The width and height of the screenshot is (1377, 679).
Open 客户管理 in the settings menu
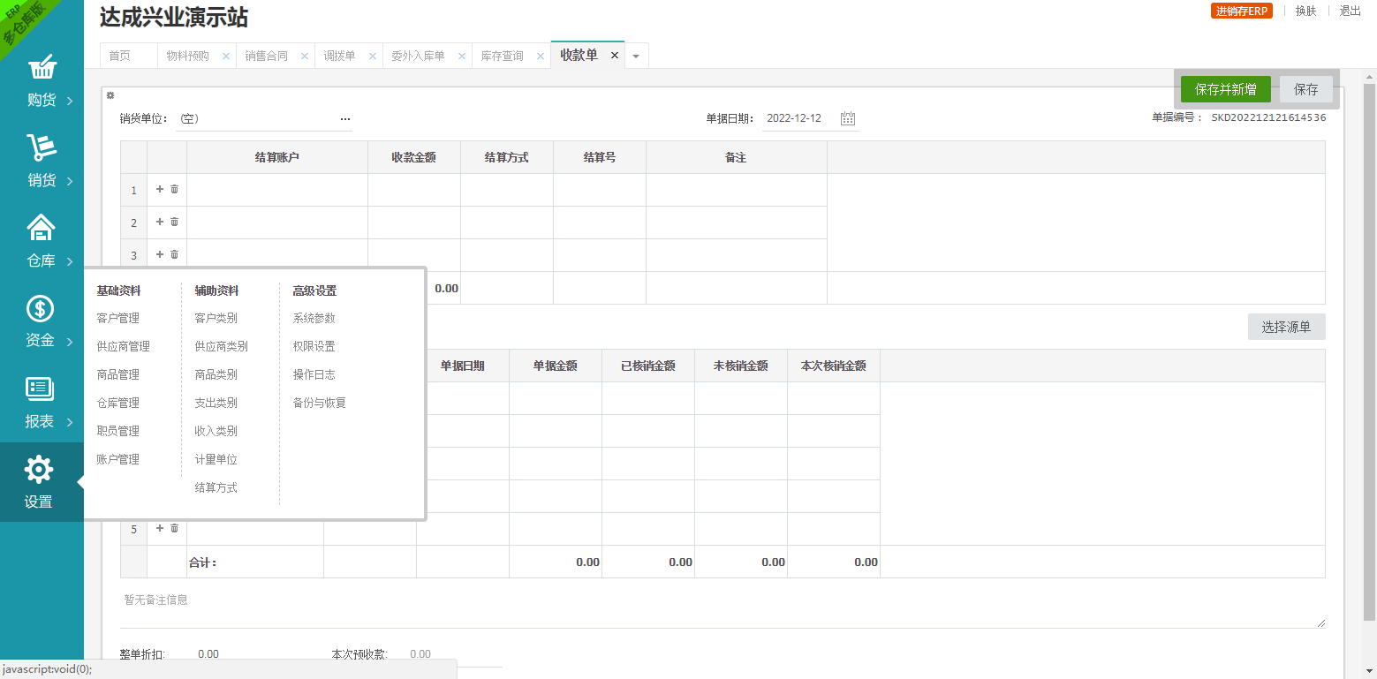click(118, 319)
